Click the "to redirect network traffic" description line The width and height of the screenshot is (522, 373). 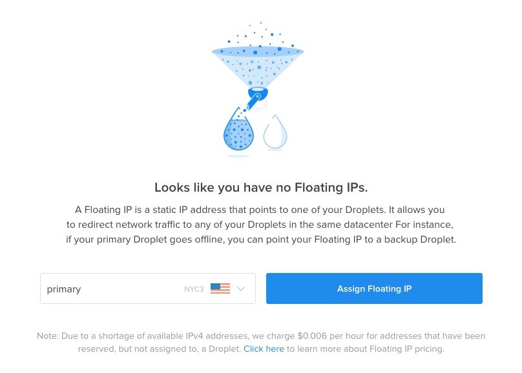coord(260,225)
